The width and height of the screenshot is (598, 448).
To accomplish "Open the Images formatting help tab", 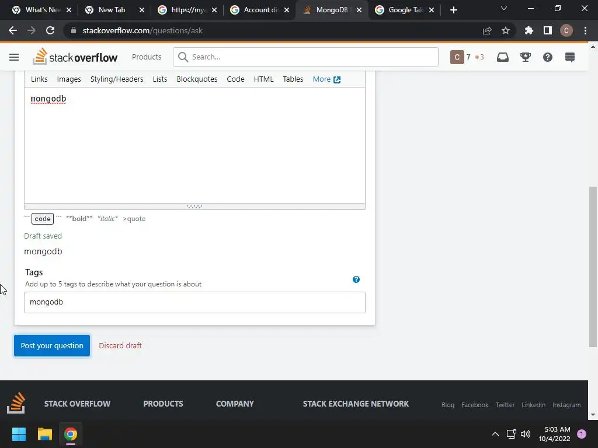I will pyautogui.click(x=69, y=79).
